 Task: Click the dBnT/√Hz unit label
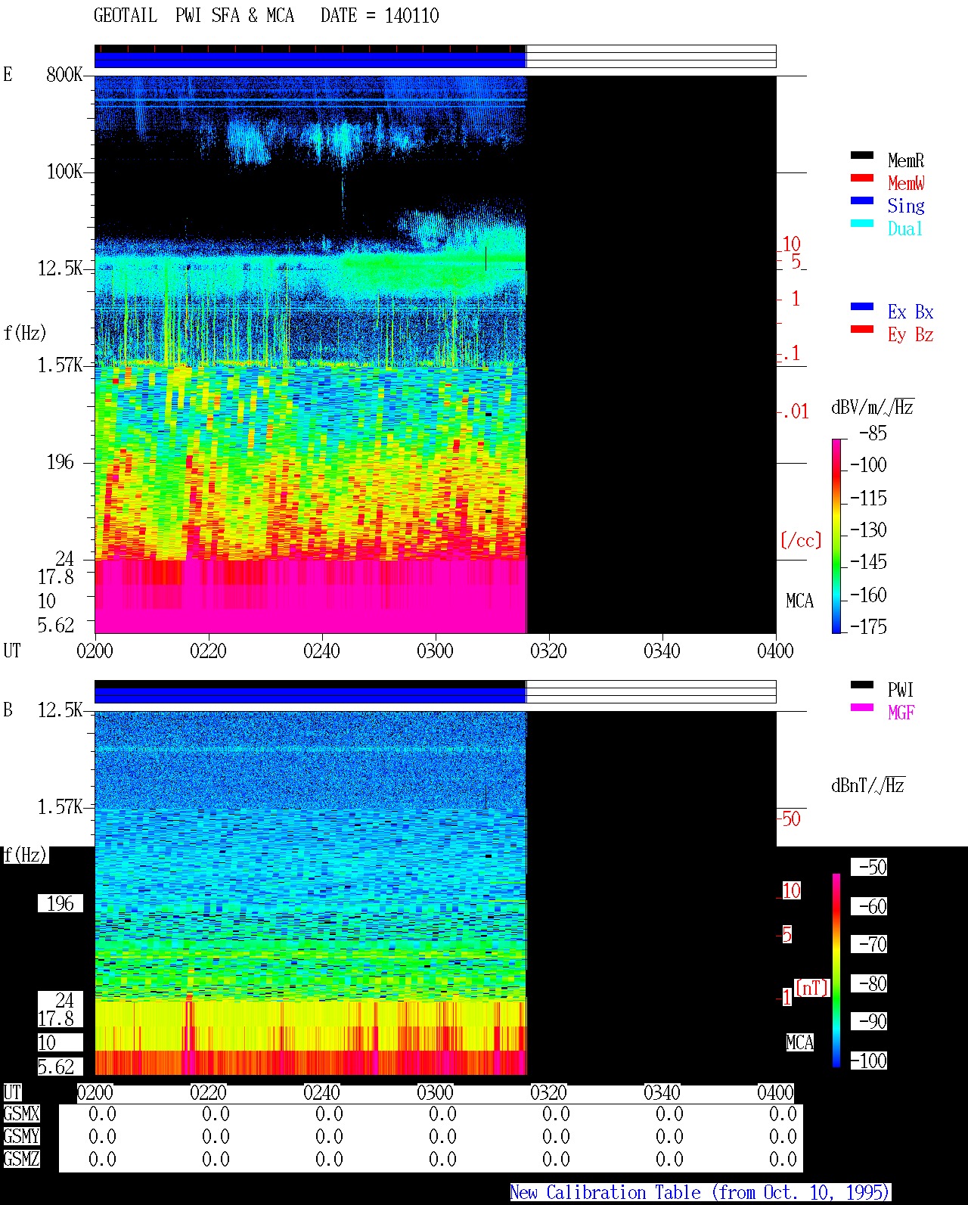(868, 785)
